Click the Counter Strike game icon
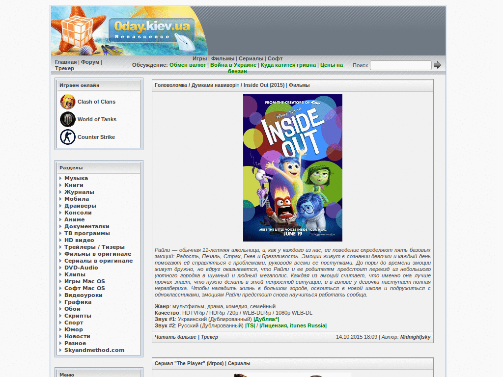 (68, 137)
